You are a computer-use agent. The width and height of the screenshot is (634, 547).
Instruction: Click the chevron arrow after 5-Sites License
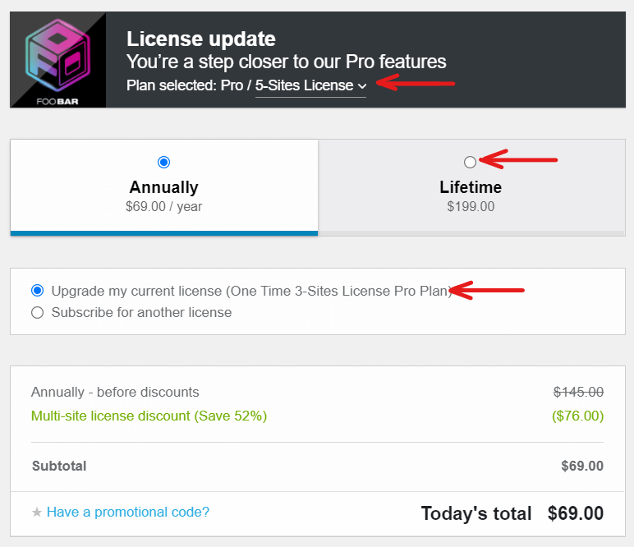362,86
